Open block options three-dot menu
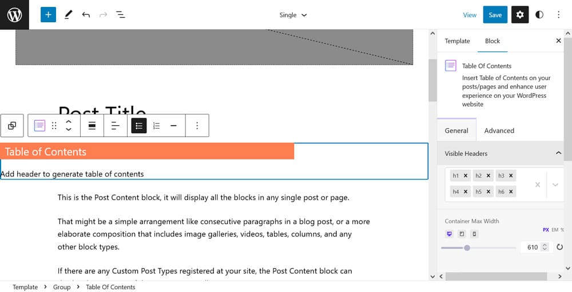This screenshot has height=292, width=572. pyautogui.click(x=197, y=126)
